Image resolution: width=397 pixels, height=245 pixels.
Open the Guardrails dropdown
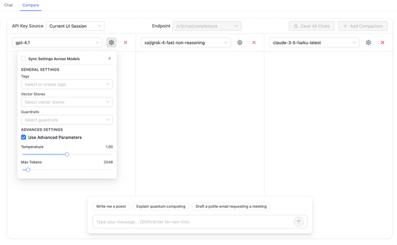click(67, 120)
